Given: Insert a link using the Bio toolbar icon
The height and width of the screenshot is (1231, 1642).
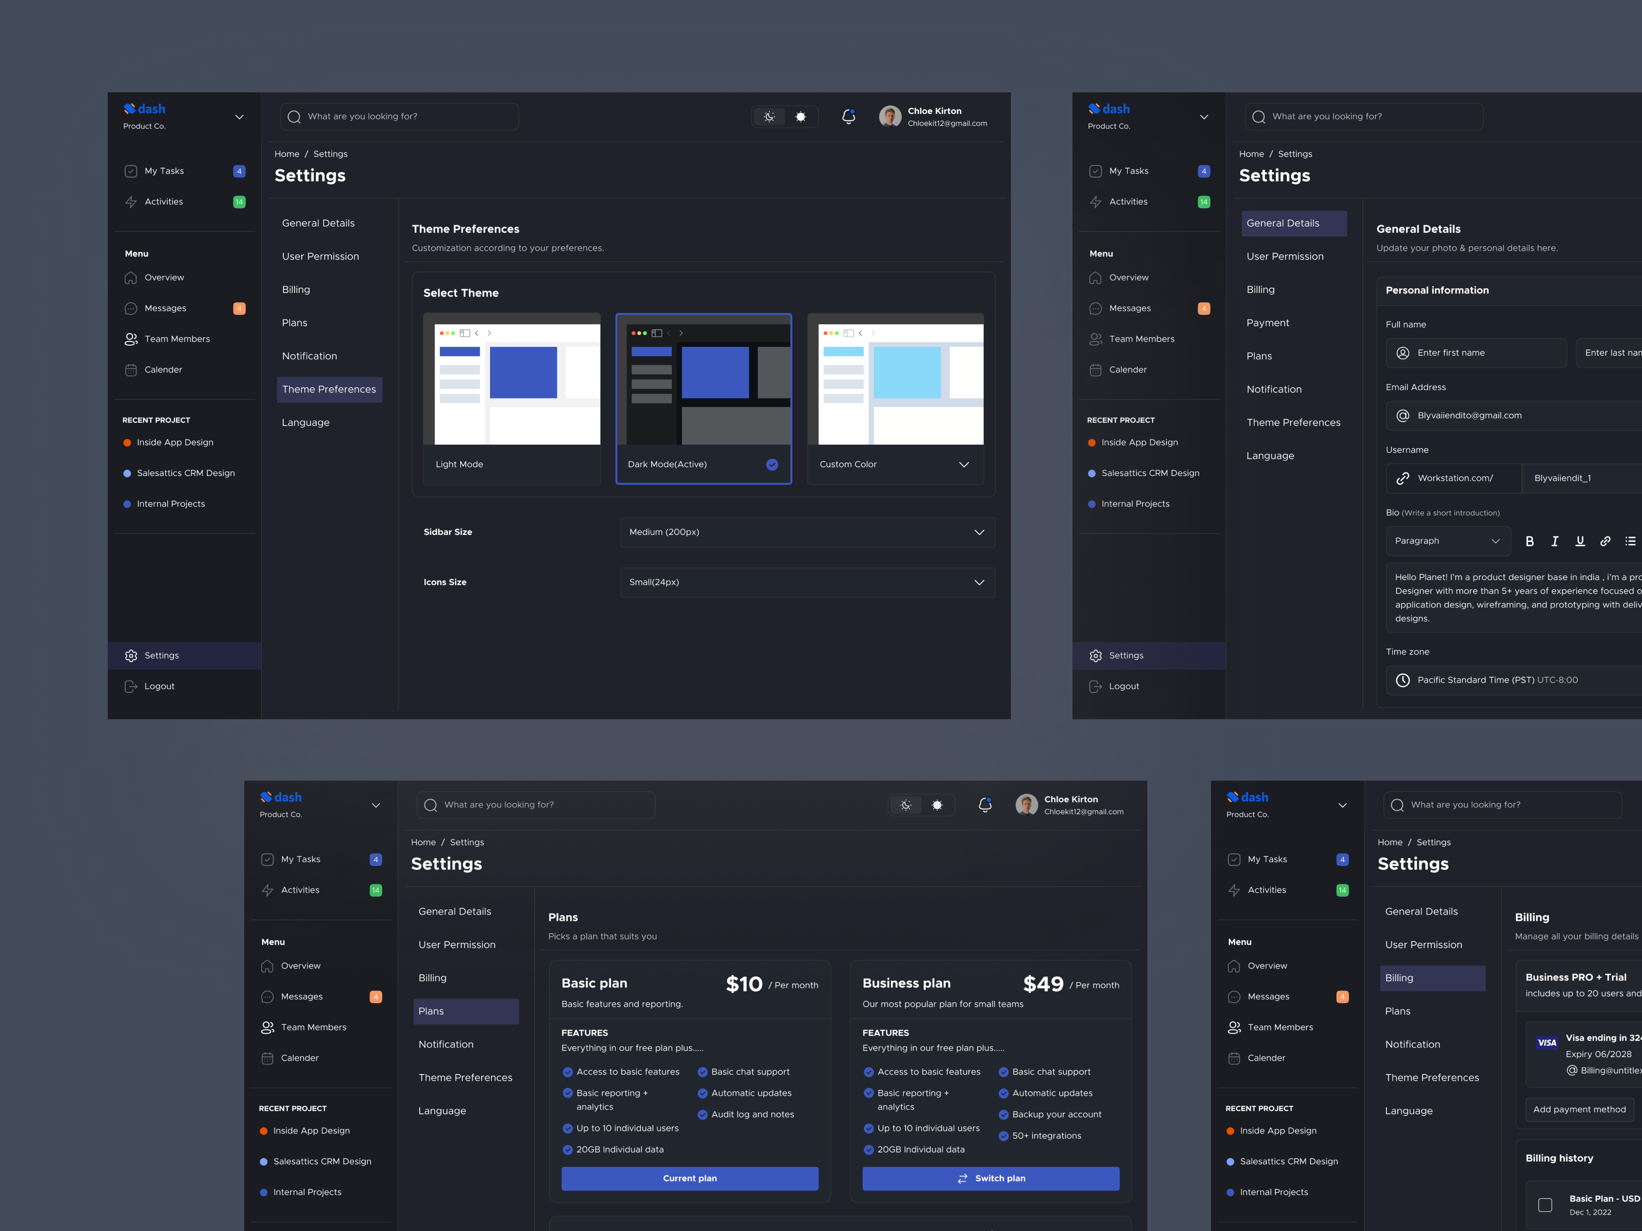Looking at the screenshot, I should [x=1606, y=541].
